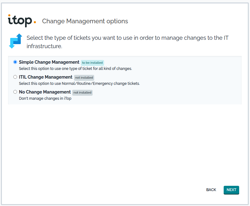Click the 'Normal/Routine/Emergency change tickets' description

[79, 84]
